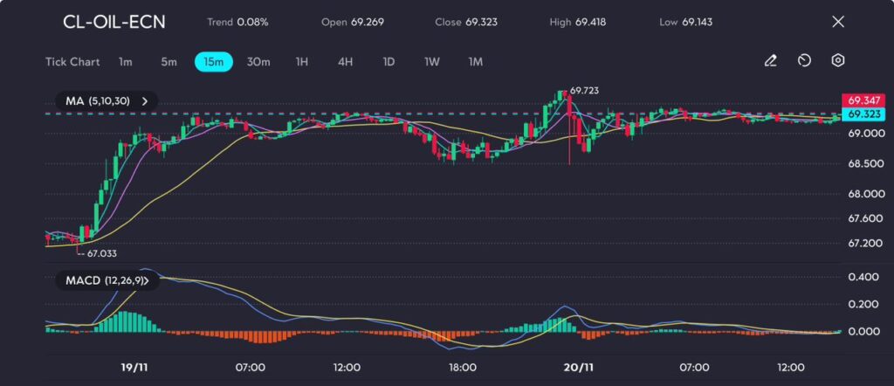Viewport: 894px width, 386px height.
Task: Expand the MA (5,10,30) indicator settings
Action: coord(145,101)
